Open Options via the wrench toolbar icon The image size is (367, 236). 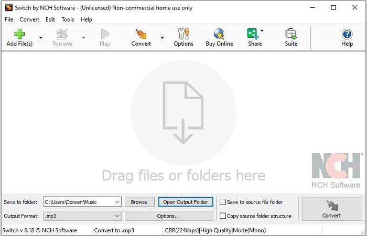tap(183, 34)
